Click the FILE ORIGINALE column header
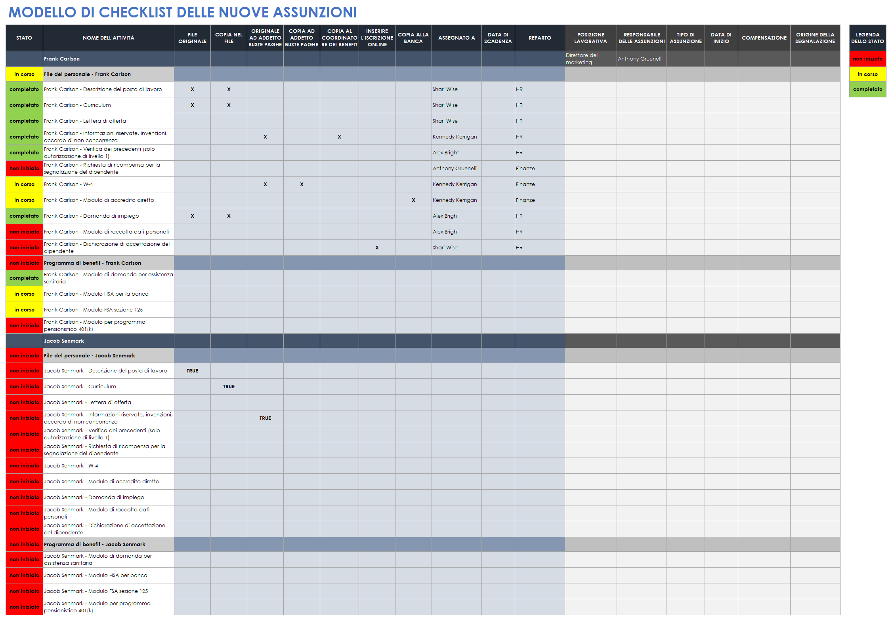Viewport: 894px width, 623px height. pyautogui.click(x=192, y=38)
